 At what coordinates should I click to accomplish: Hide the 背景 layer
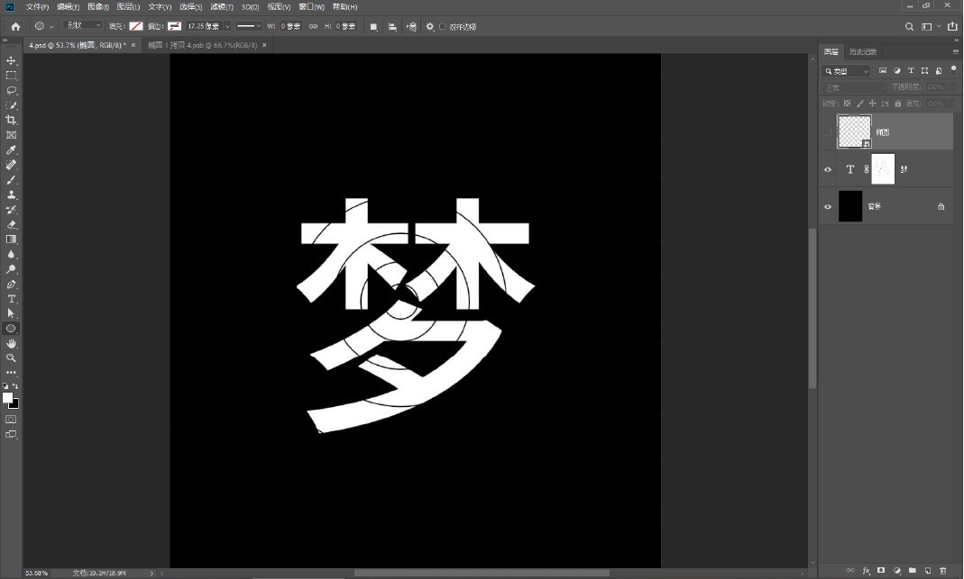(x=827, y=205)
